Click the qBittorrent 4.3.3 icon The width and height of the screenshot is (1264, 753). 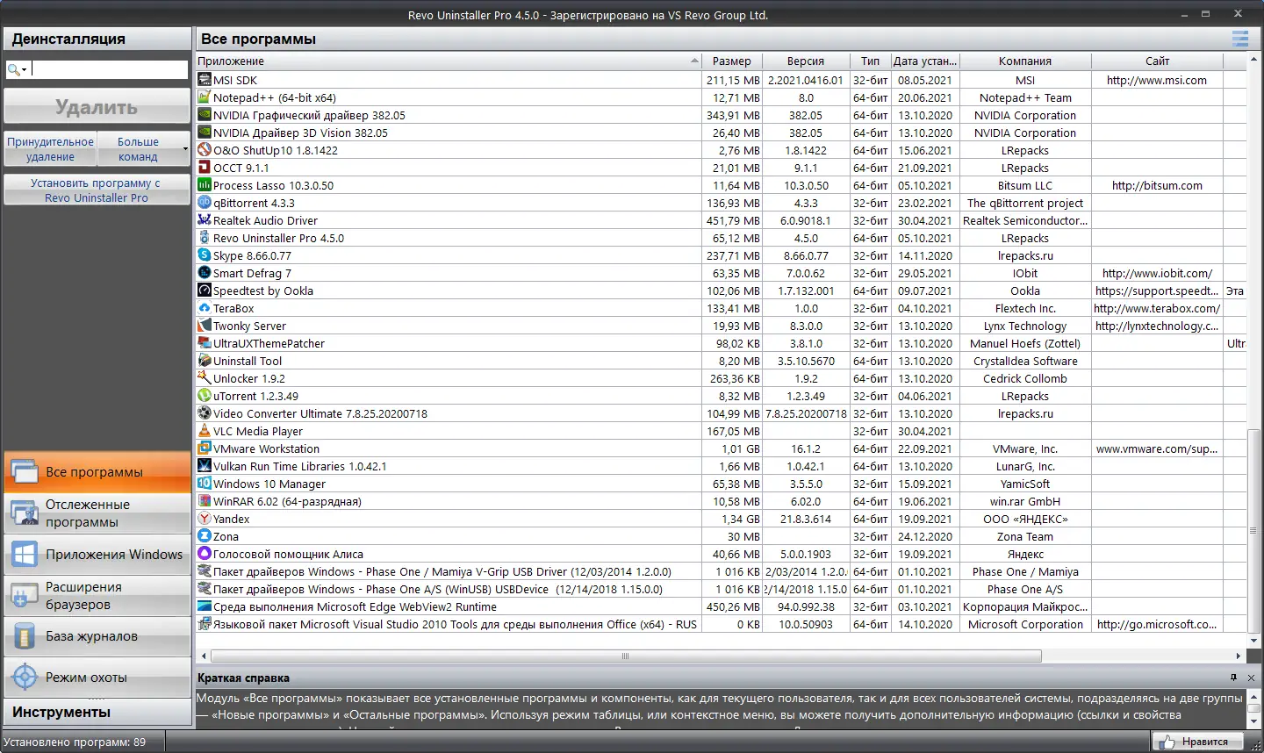click(205, 203)
